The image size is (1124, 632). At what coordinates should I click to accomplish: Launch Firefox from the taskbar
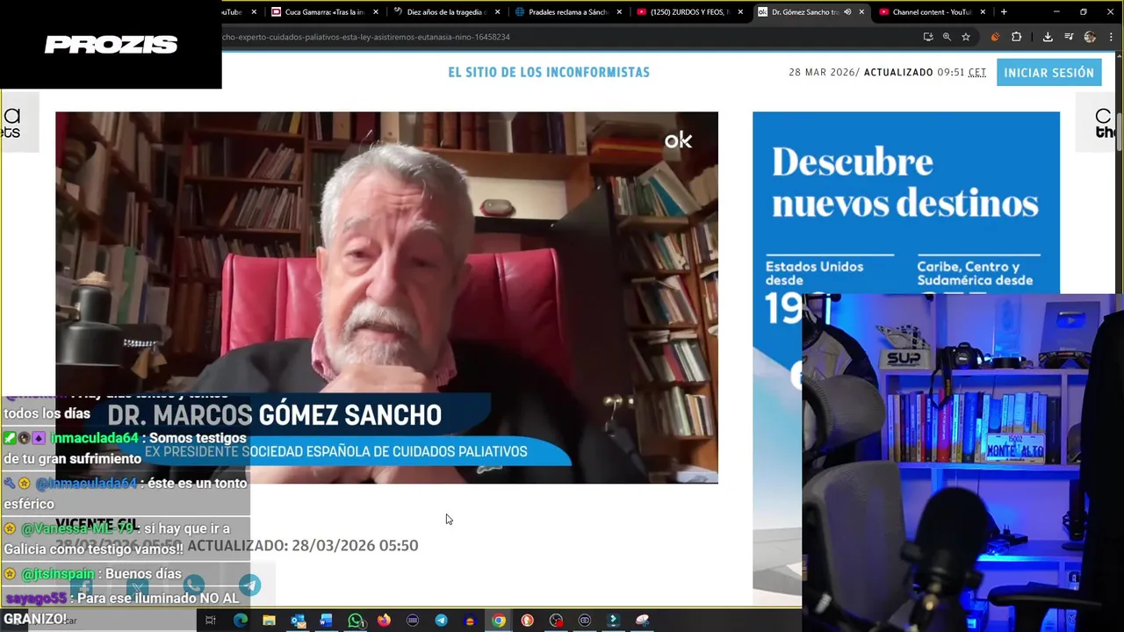coord(384,621)
